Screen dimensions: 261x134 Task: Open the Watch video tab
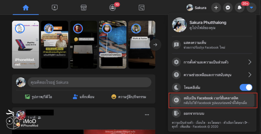(x=55, y=7)
